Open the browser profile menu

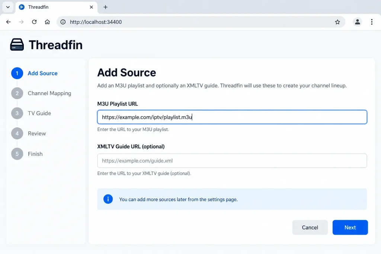coord(358,22)
